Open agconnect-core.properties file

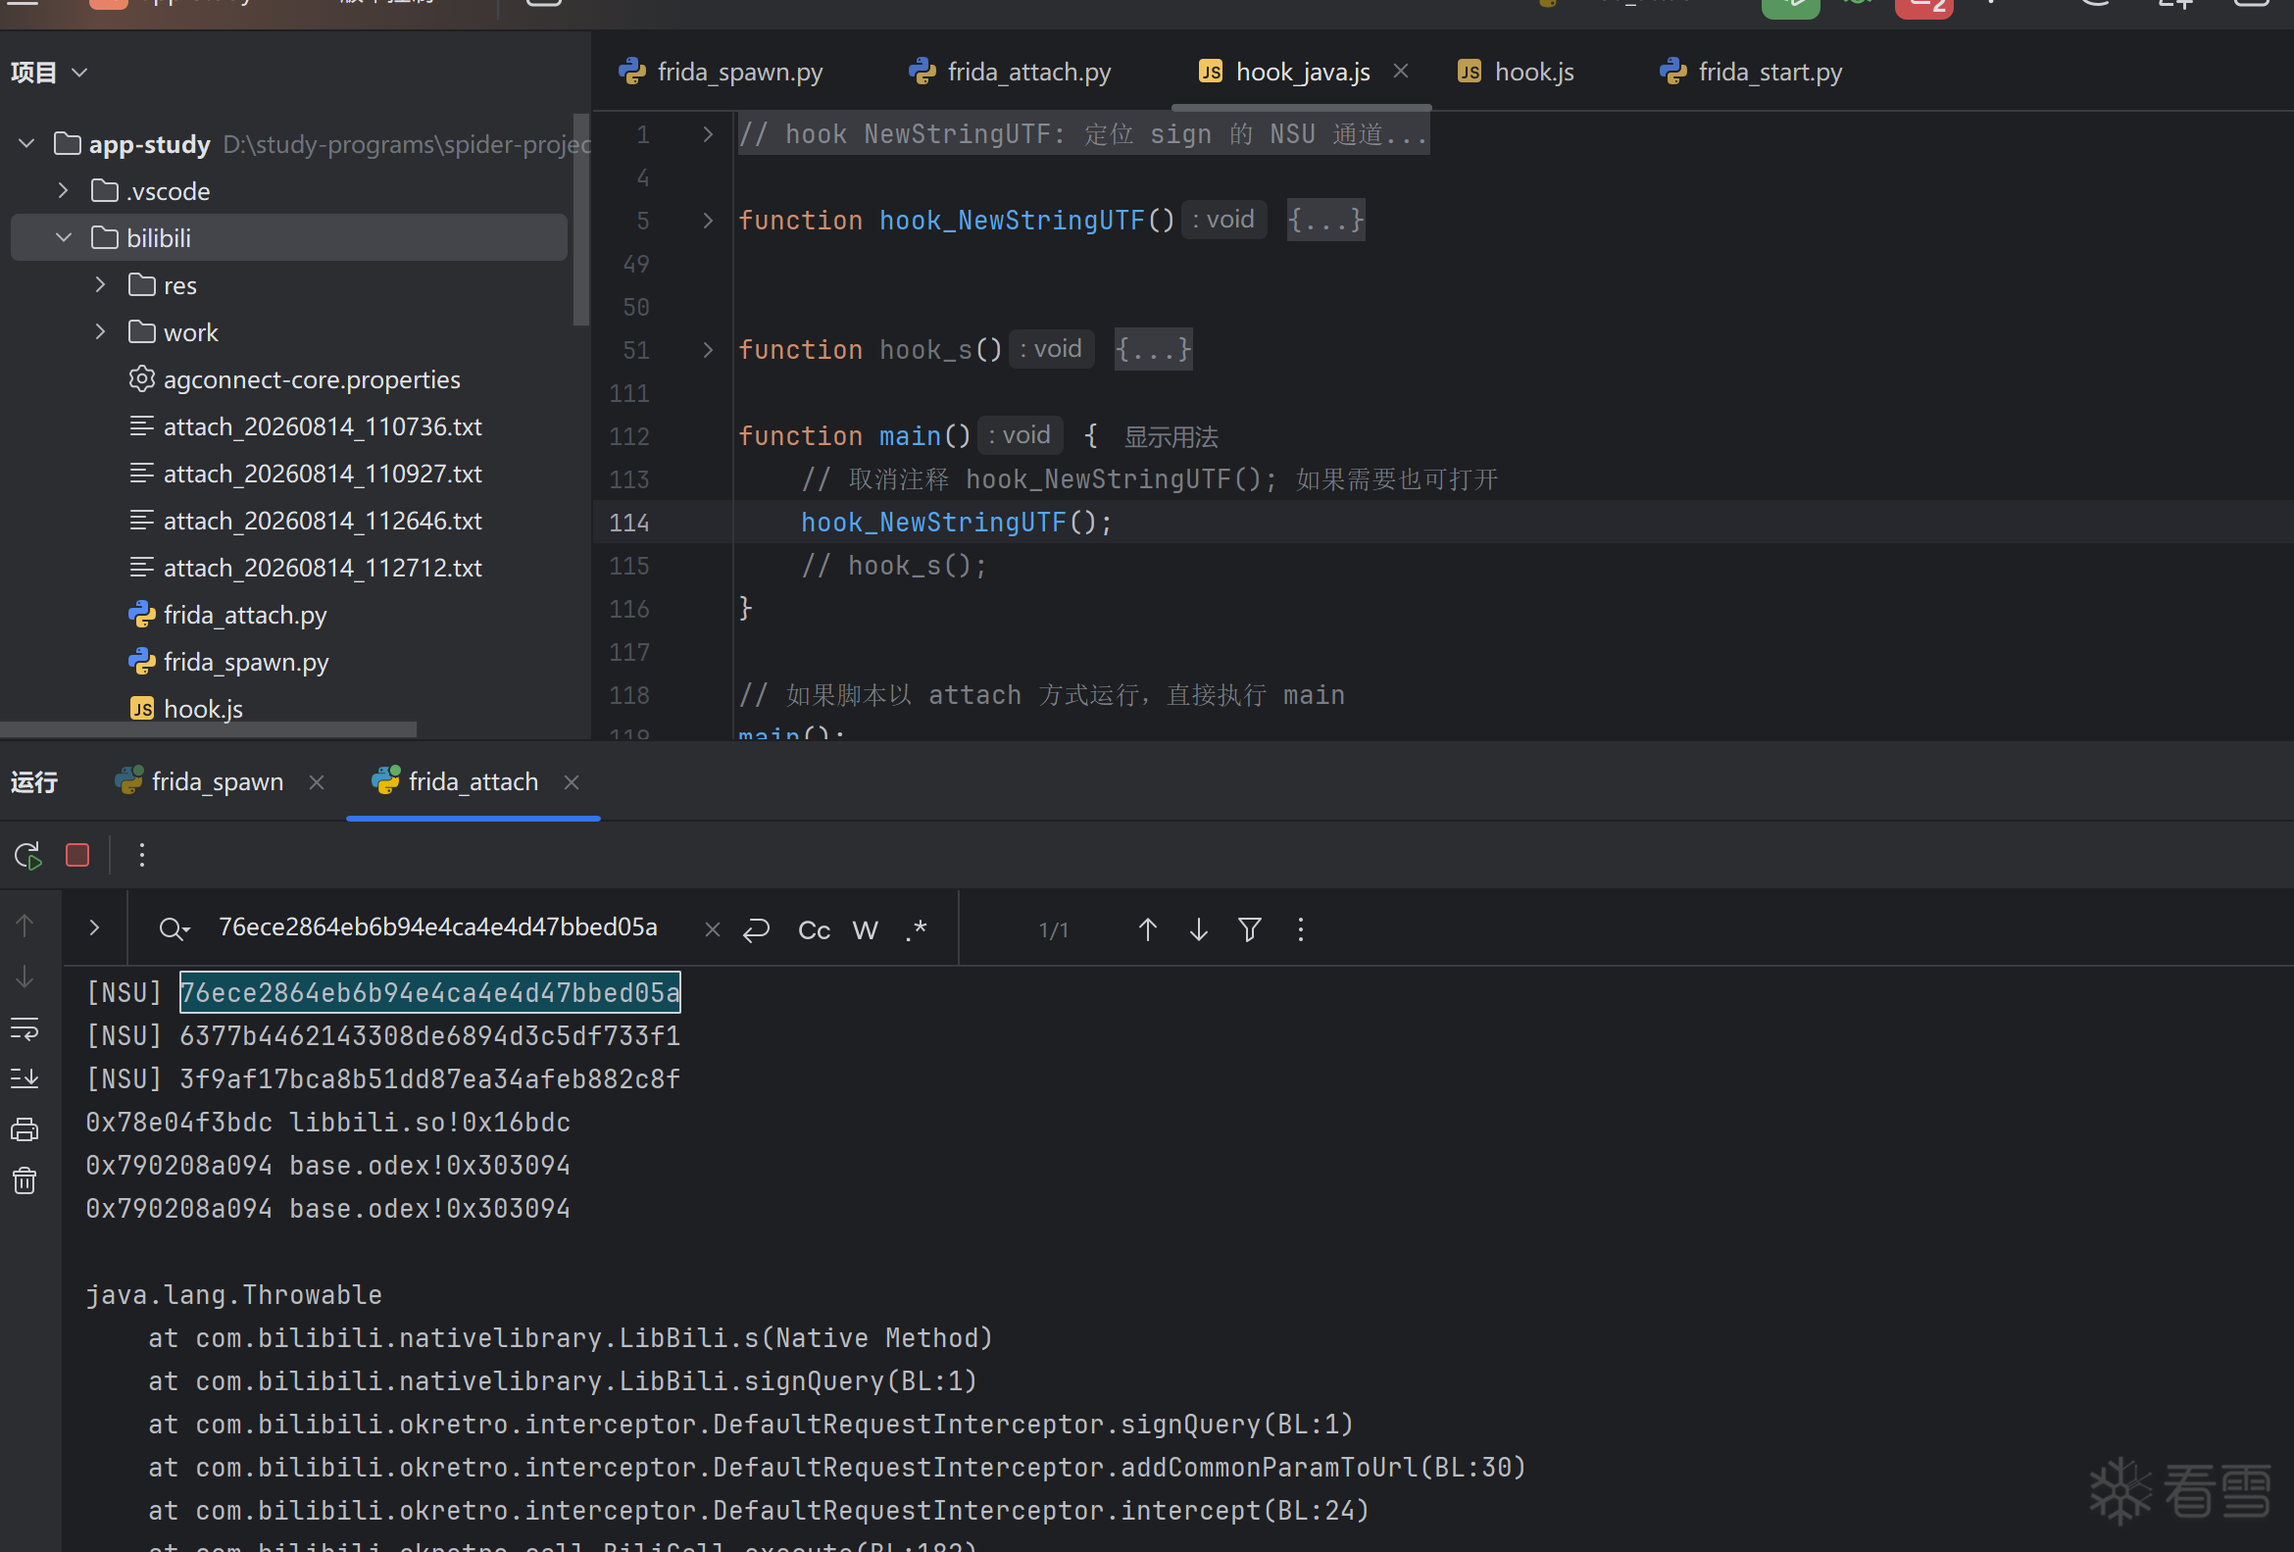tap(294, 380)
